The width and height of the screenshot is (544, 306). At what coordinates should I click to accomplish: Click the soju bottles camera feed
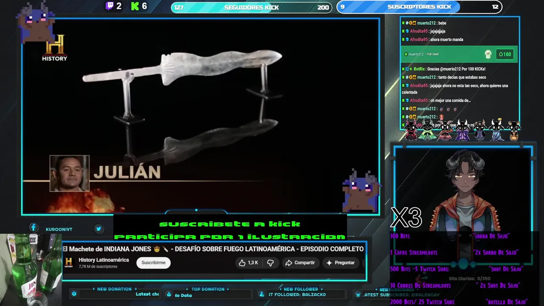click(x=31, y=269)
